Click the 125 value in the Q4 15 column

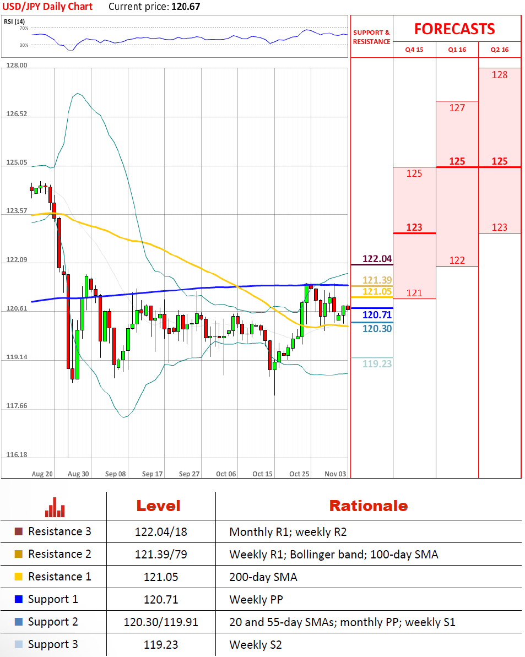coord(414,173)
